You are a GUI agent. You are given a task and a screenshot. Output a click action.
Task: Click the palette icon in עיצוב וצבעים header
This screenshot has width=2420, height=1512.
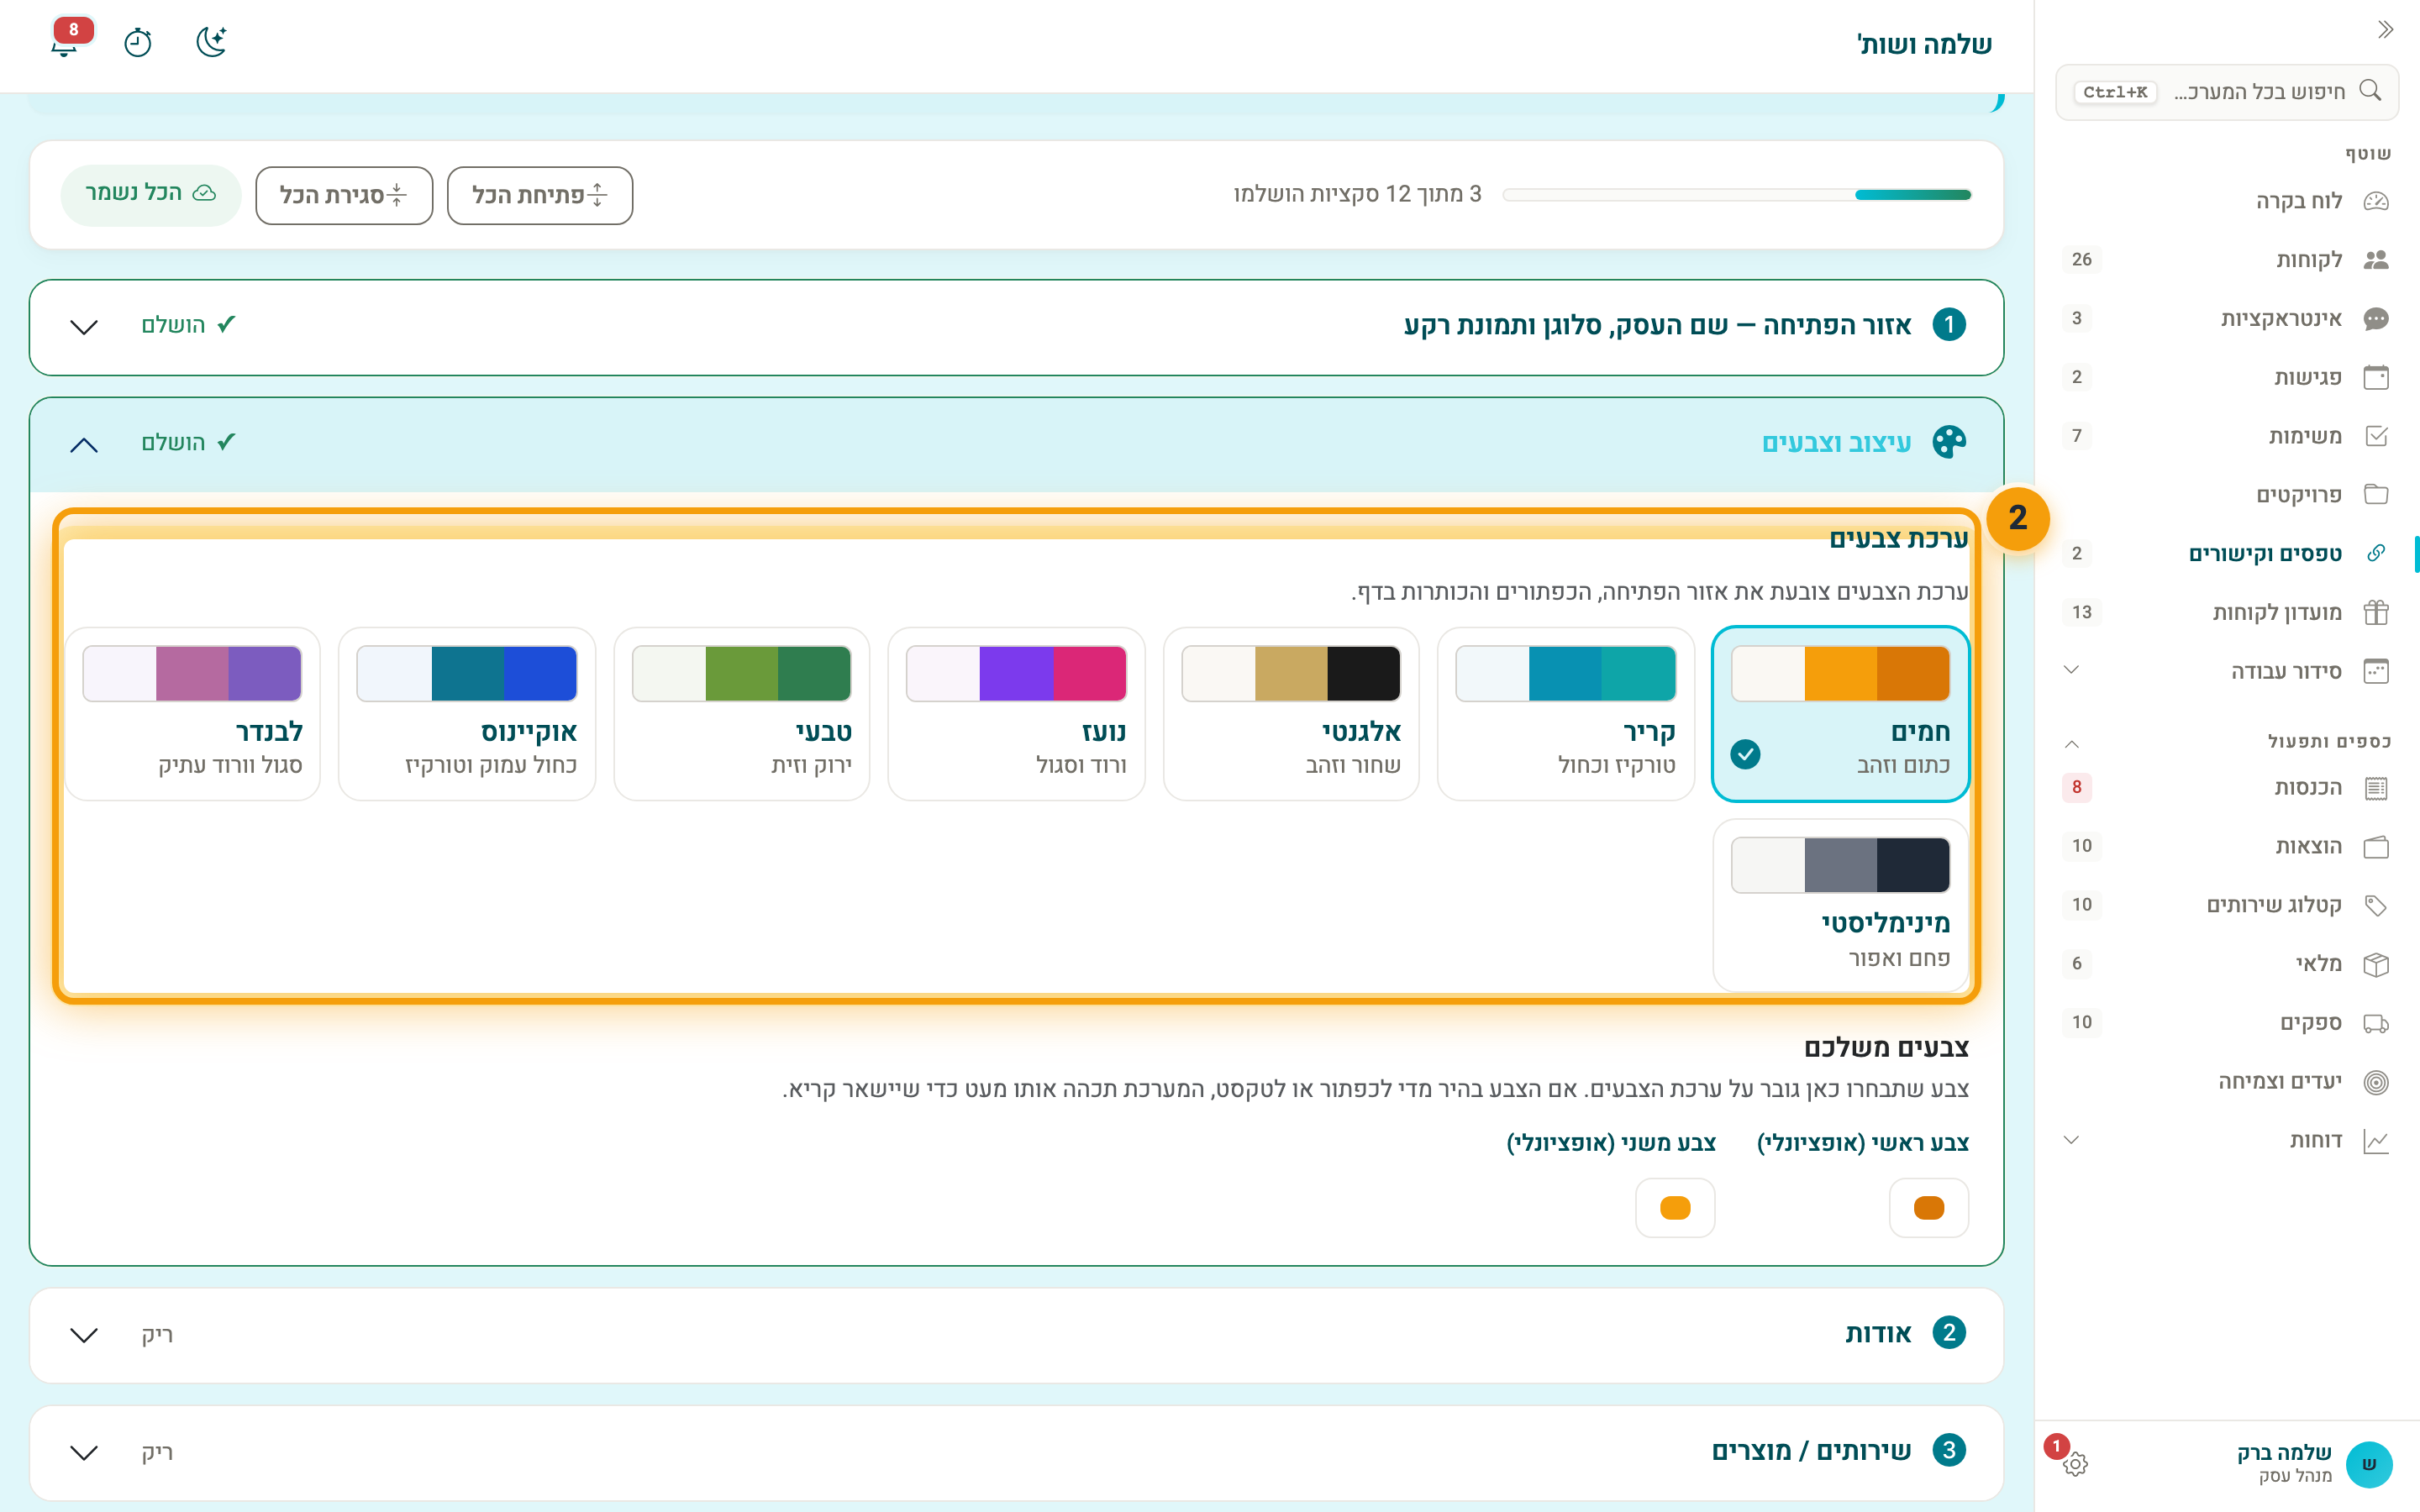coord(1949,442)
